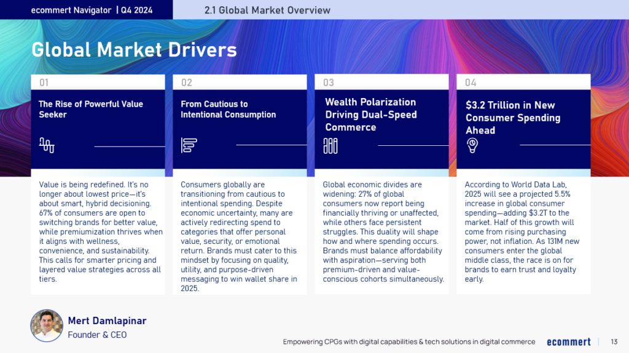This screenshot has height=353, width=629.
Task: Click the paragraph starting 'Consumers globally are transitioning'
Action: 239,237
